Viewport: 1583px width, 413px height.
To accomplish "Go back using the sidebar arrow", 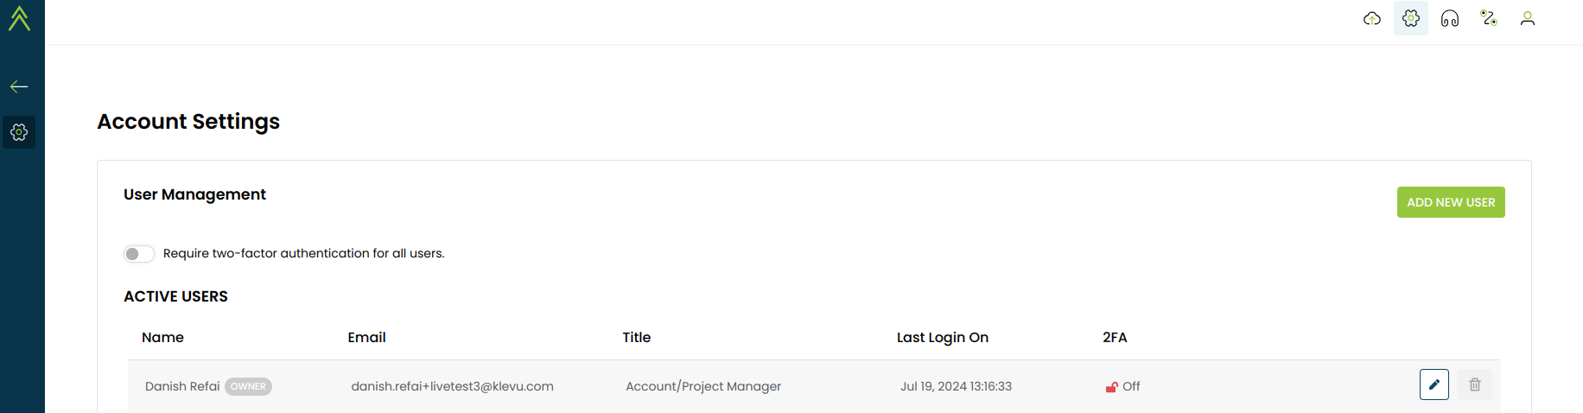I will tap(19, 86).
